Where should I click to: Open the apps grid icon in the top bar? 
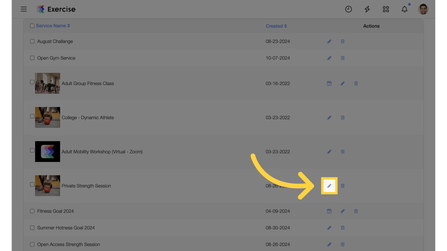click(386, 9)
